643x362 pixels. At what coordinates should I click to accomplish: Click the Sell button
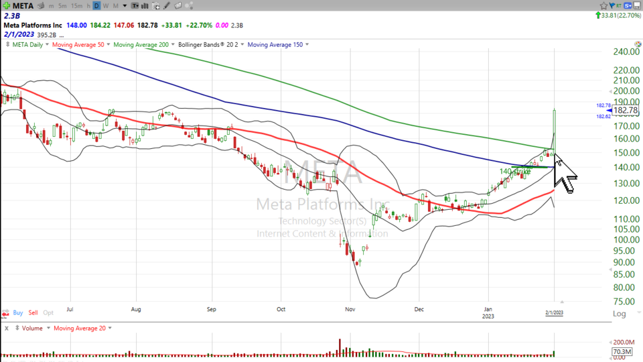click(x=33, y=313)
